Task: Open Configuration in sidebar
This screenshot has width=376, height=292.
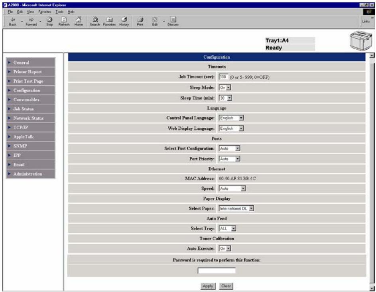Action: click(x=31, y=90)
